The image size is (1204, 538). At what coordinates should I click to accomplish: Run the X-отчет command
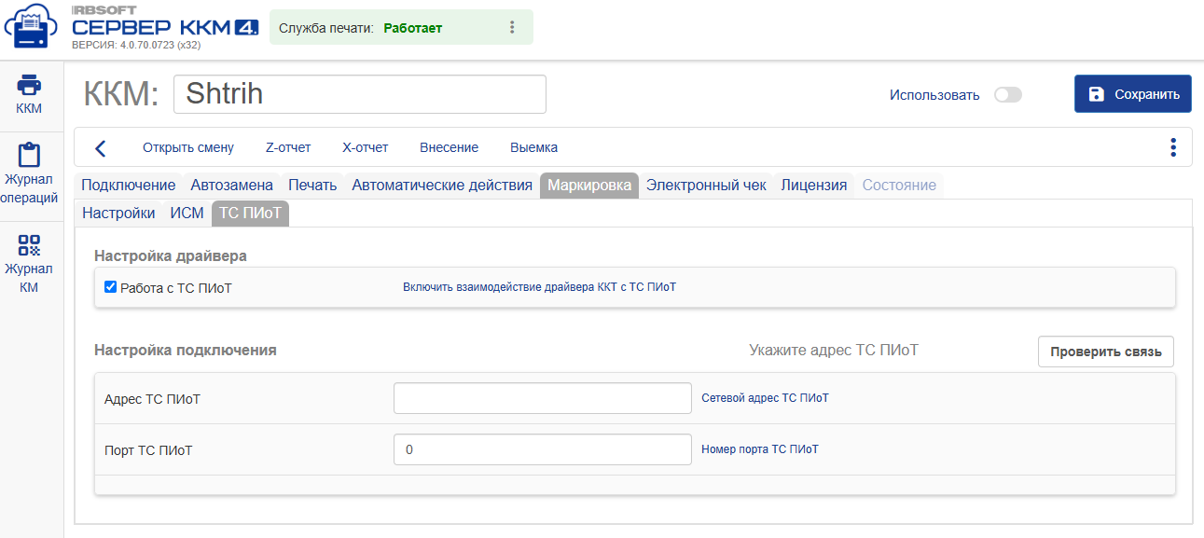click(x=366, y=147)
